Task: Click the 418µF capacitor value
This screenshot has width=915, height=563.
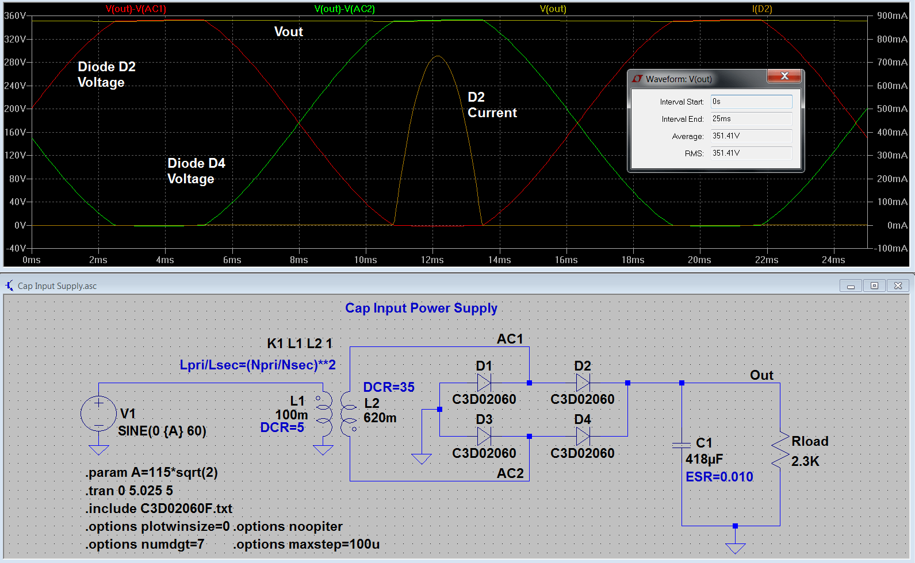Action: point(704,459)
